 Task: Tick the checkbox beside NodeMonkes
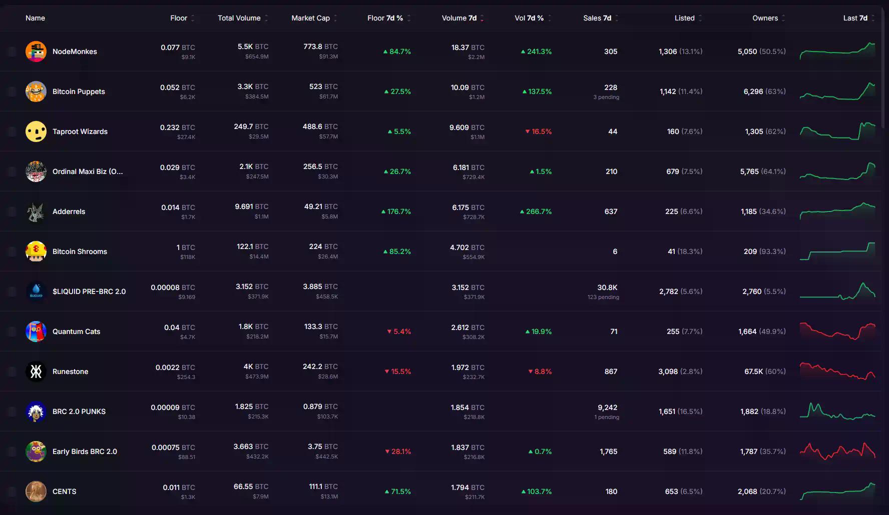tap(12, 51)
